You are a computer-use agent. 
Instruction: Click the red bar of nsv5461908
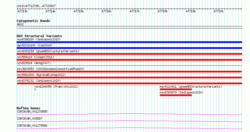[129, 78]
